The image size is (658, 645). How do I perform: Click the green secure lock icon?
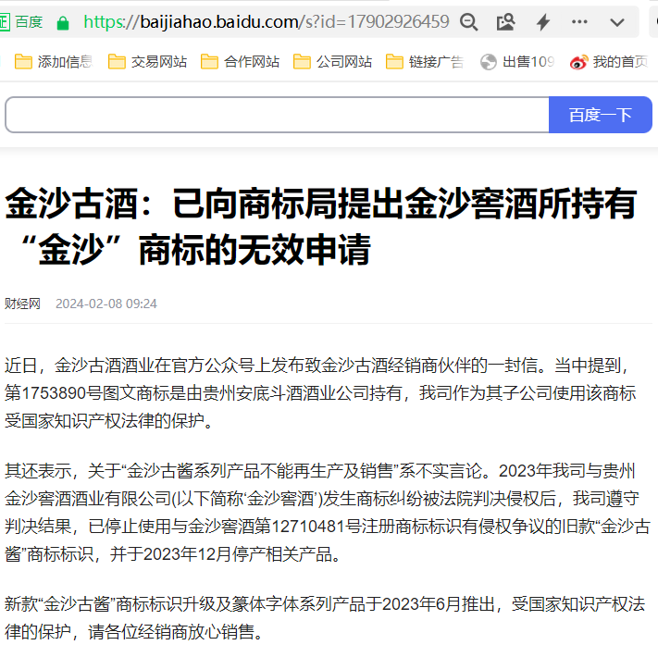pyautogui.click(x=63, y=22)
